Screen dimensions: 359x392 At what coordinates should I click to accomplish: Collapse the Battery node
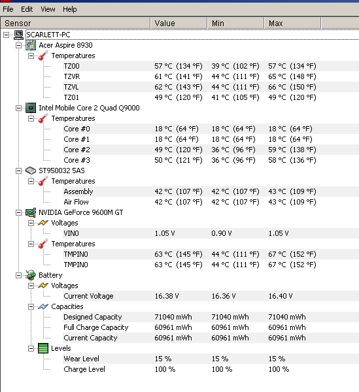(x=18, y=275)
